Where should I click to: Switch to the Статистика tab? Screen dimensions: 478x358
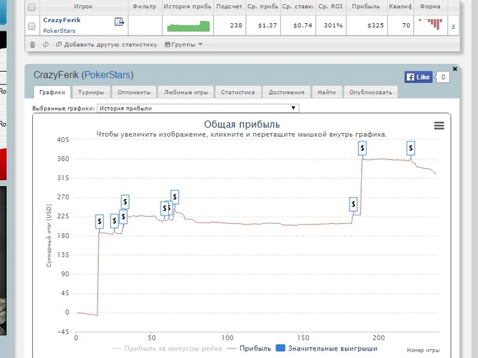[x=238, y=92]
